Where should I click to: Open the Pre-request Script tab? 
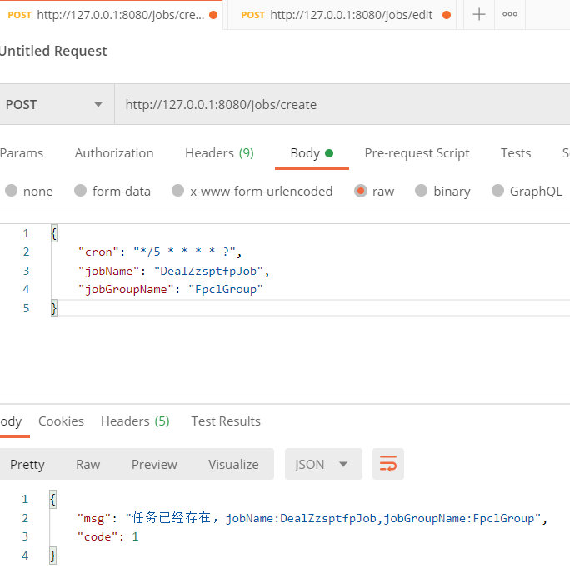point(417,153)
